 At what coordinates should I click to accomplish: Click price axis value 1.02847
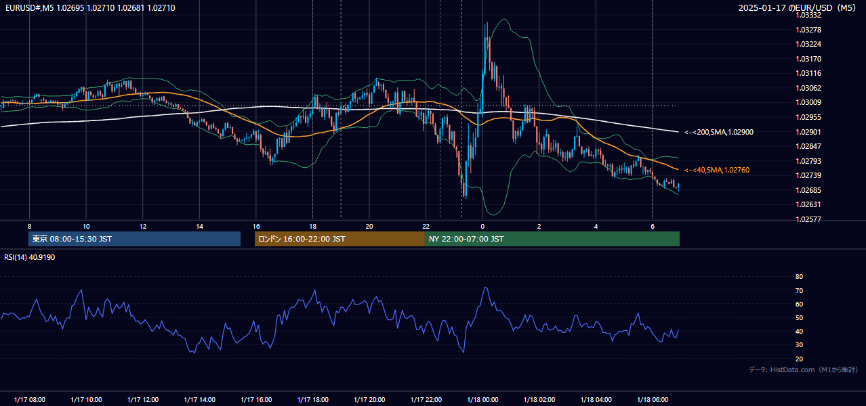(808, 146)
